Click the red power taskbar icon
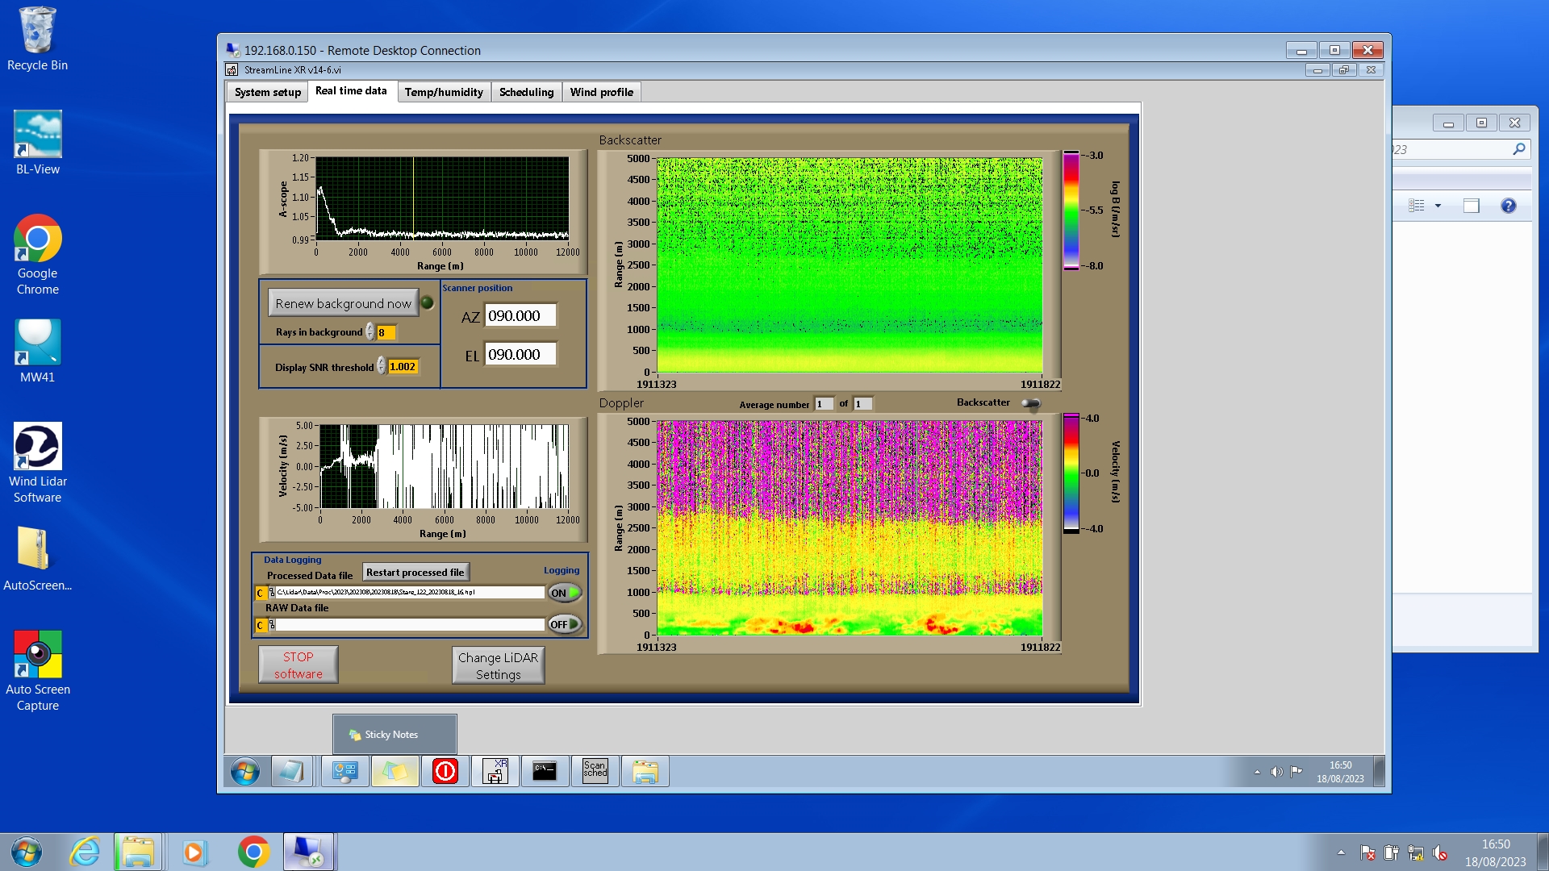Screen dimensions: 1549x871 point(445,772)
